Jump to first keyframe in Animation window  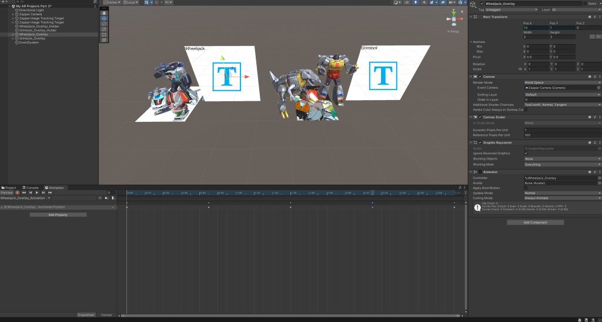pyautogui.click(x=24, y=192)
